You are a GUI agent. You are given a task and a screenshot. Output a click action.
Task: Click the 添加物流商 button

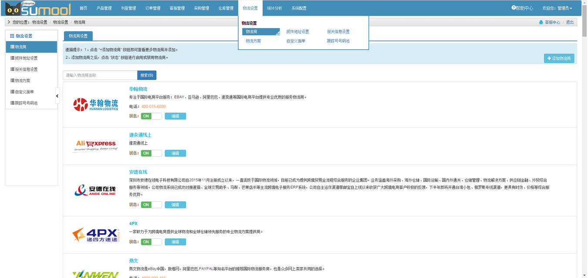559,58
